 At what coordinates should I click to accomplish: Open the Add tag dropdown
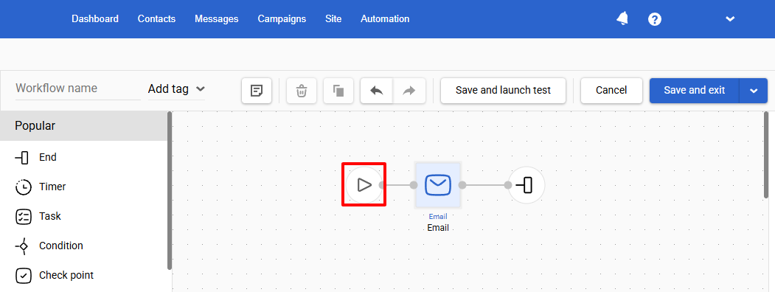[x=176, y=89]
